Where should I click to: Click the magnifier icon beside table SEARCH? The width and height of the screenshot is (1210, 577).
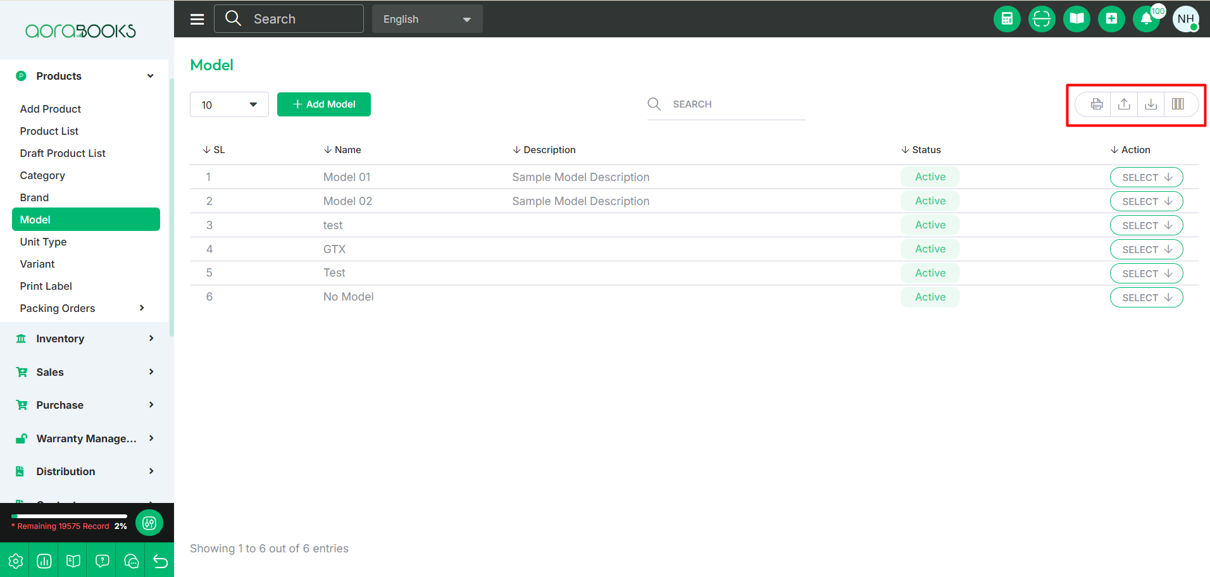point(654,104)
